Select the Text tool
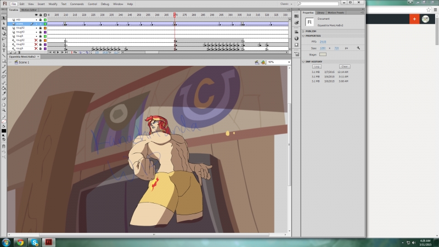Image resolution: width=439 pixels, height=247 pixels. coord(3,50)
